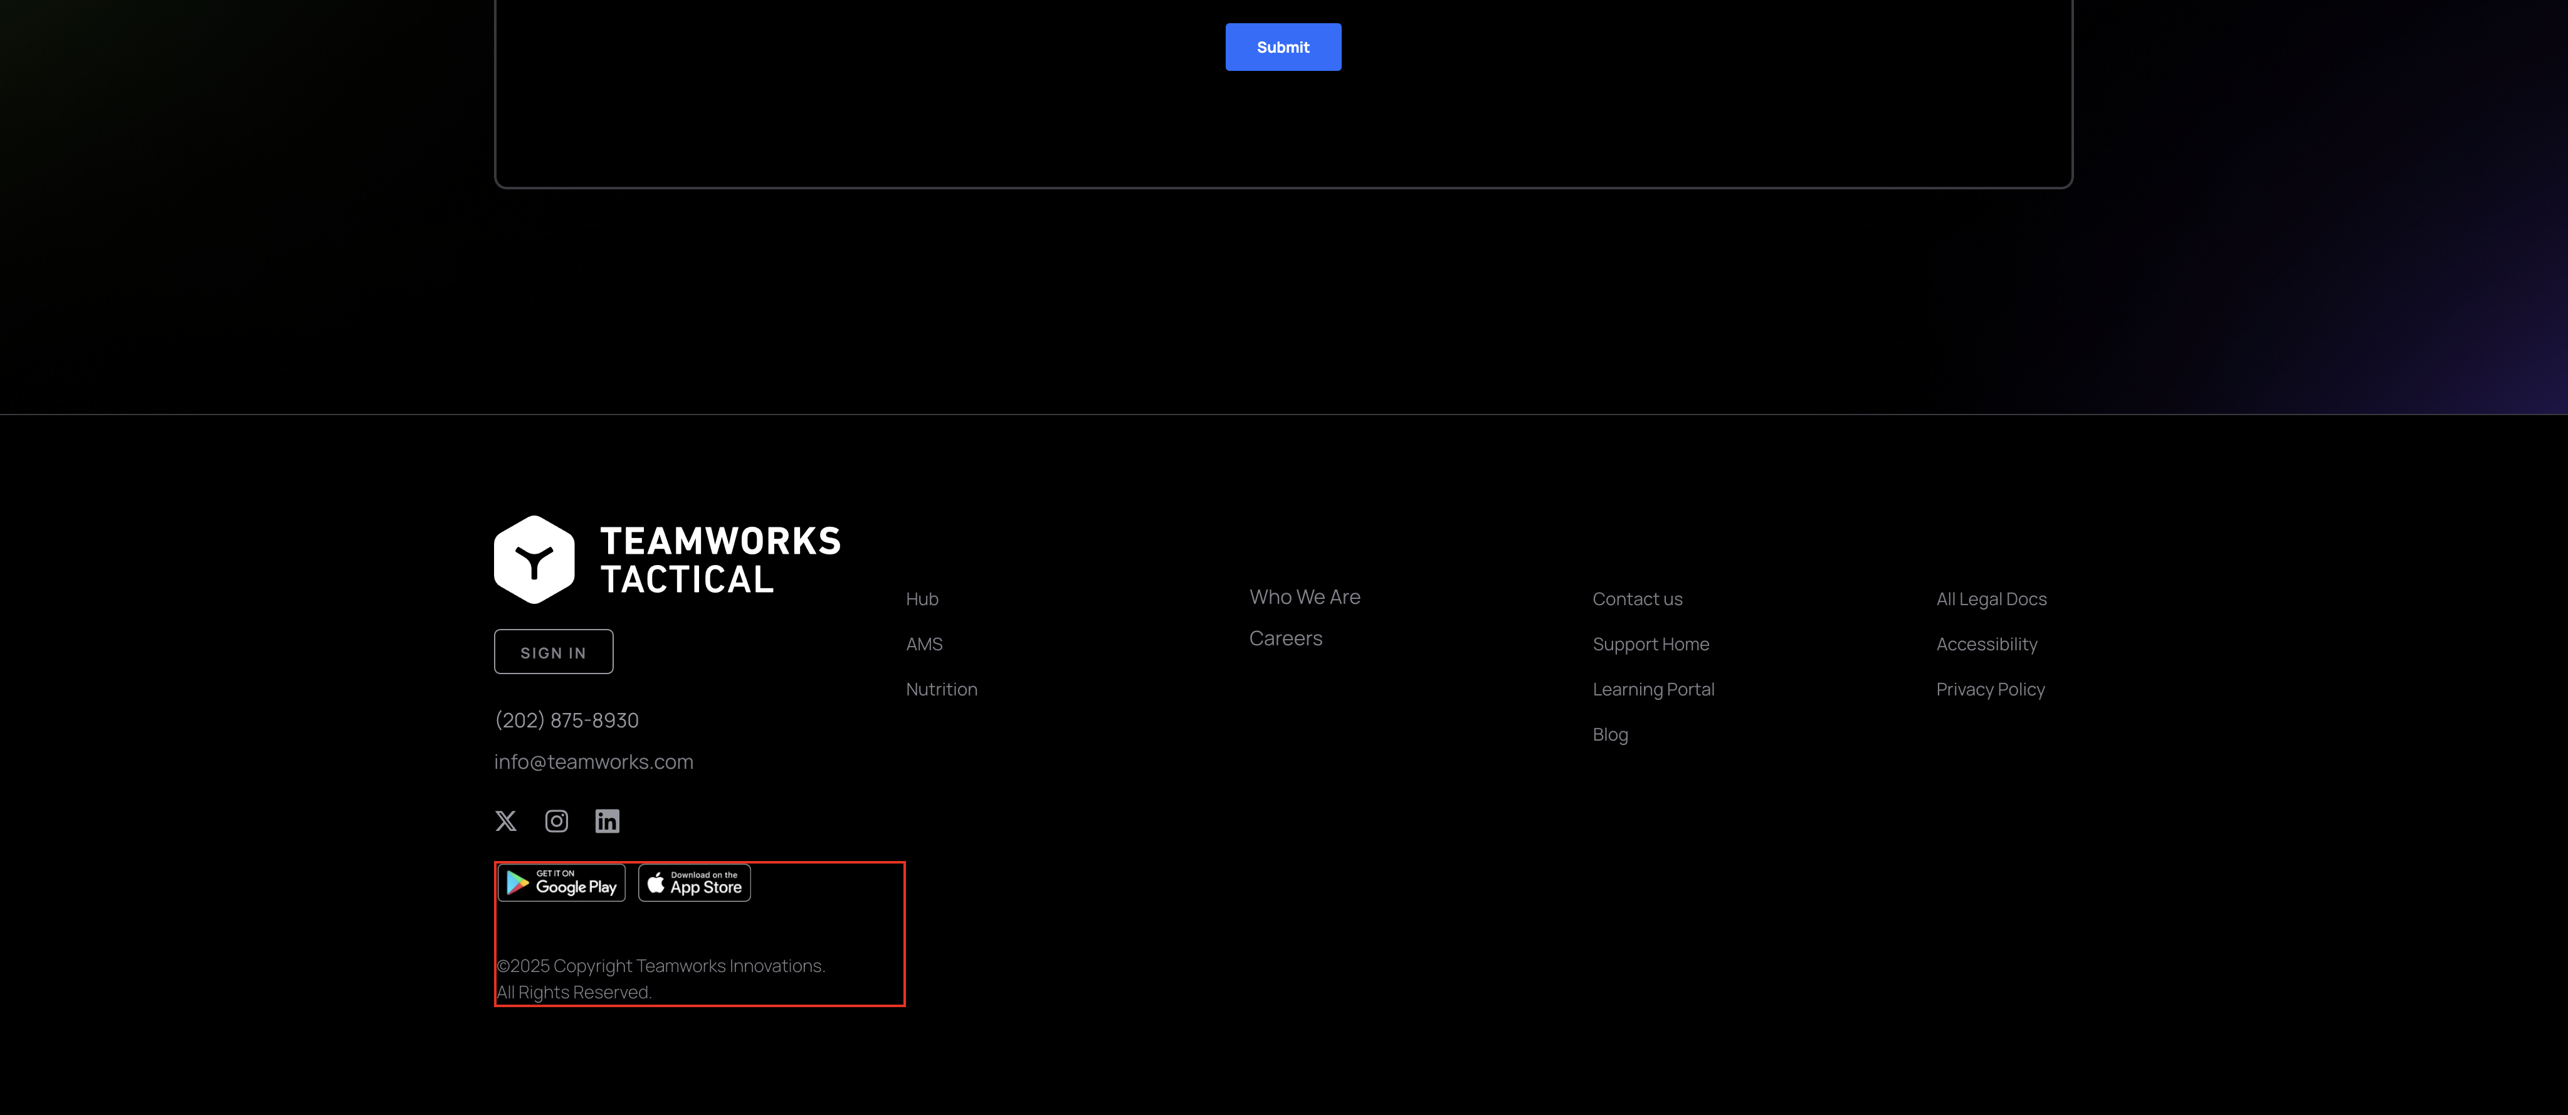Click the X (Twitter) social icon
The width and height of the screenshot is (2568, 1115).
[x=505, y=821]
